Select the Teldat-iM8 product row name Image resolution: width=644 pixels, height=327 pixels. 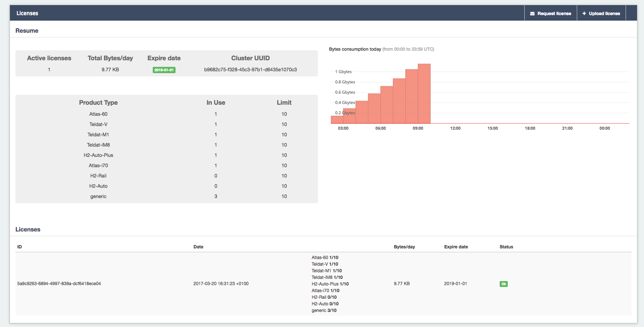point(98,145)
